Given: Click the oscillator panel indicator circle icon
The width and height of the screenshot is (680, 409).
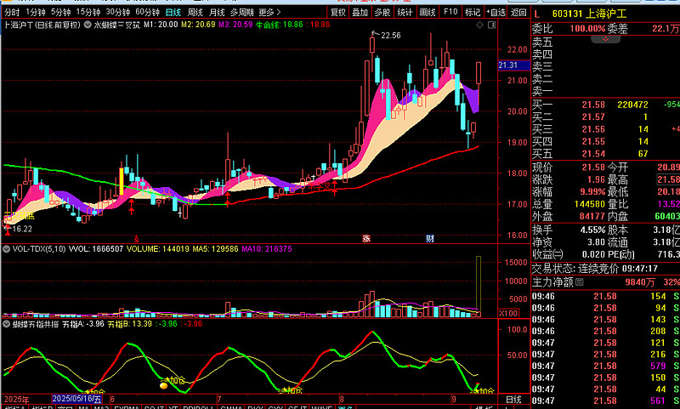Looking at the screenshot, I should (x=6, y=324).
